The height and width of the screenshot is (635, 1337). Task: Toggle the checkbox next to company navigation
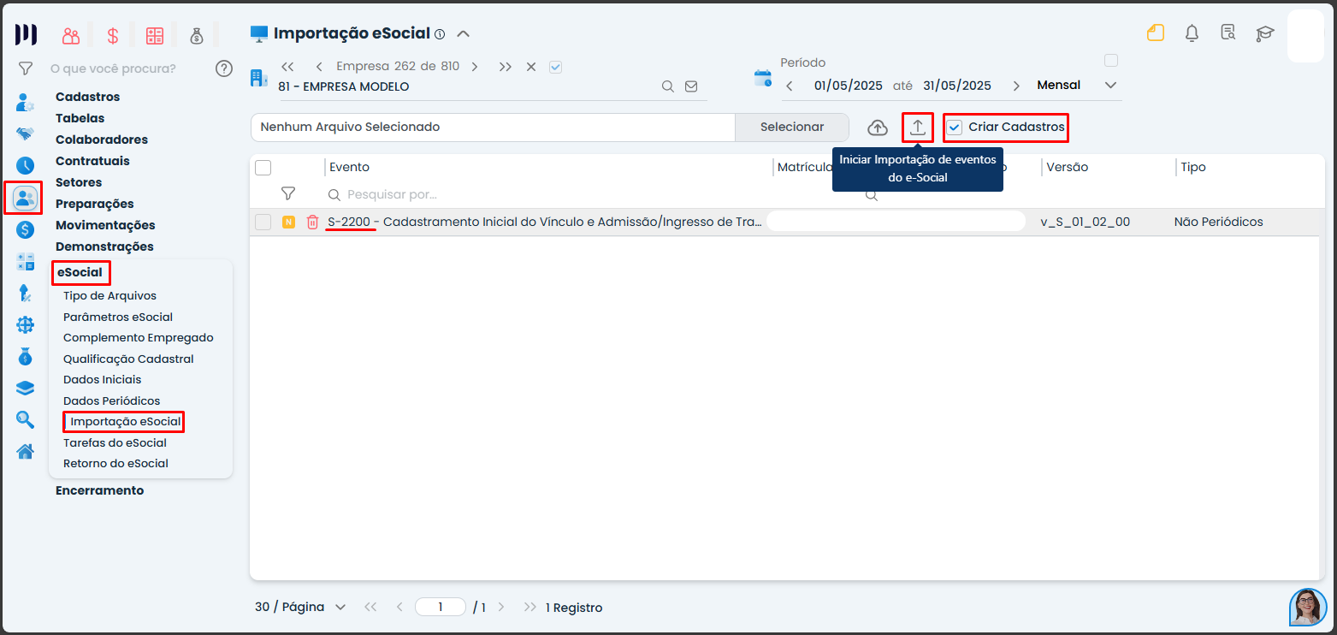tap(556, 67)
